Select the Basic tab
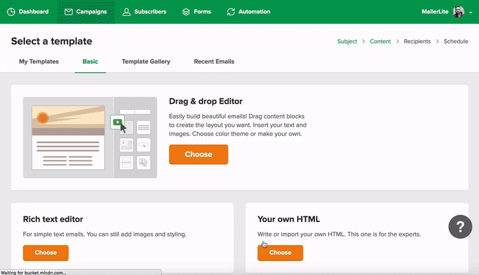 [x=90, y=62]
